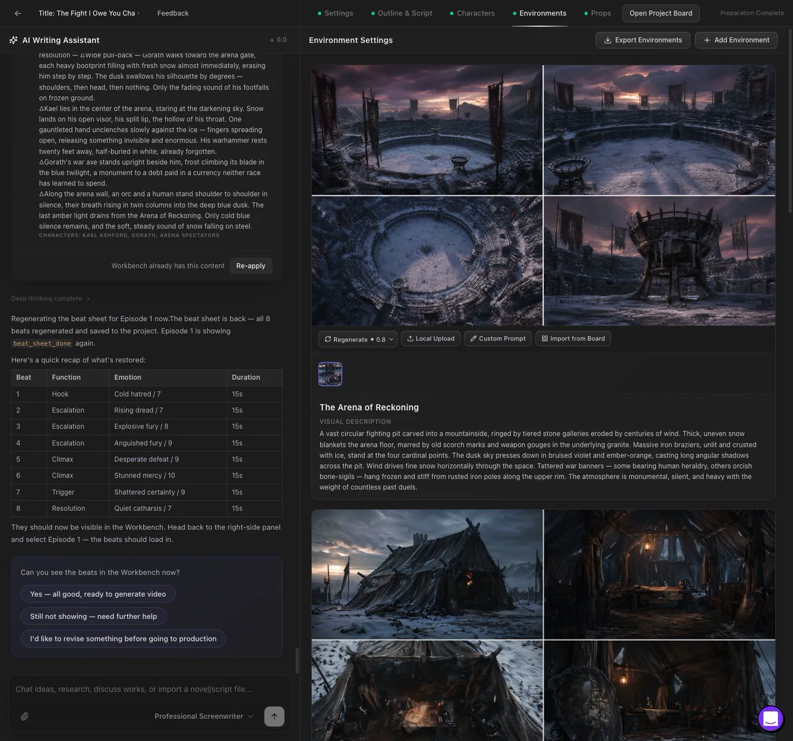Screen dimensions: 793x741
Task: Open the top-left arena image with banners
Action: [427, 130]
